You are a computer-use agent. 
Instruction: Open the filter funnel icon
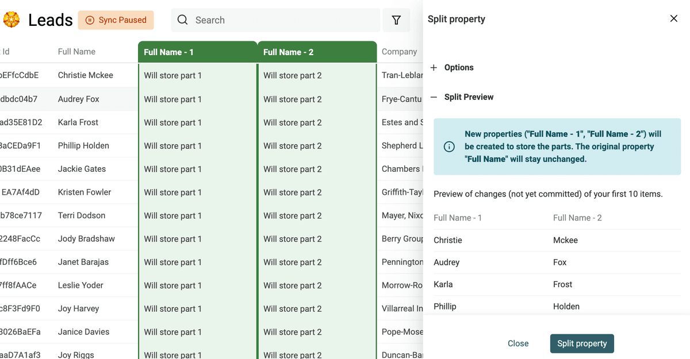[x=396, y=20]
